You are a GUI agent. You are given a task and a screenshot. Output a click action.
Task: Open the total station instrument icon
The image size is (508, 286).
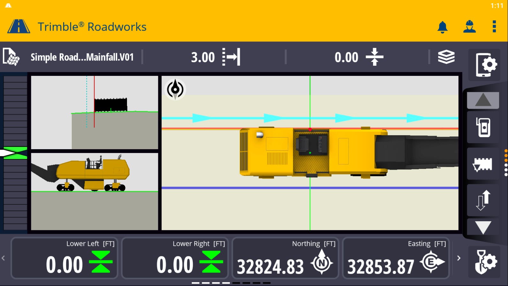point(483,127)
